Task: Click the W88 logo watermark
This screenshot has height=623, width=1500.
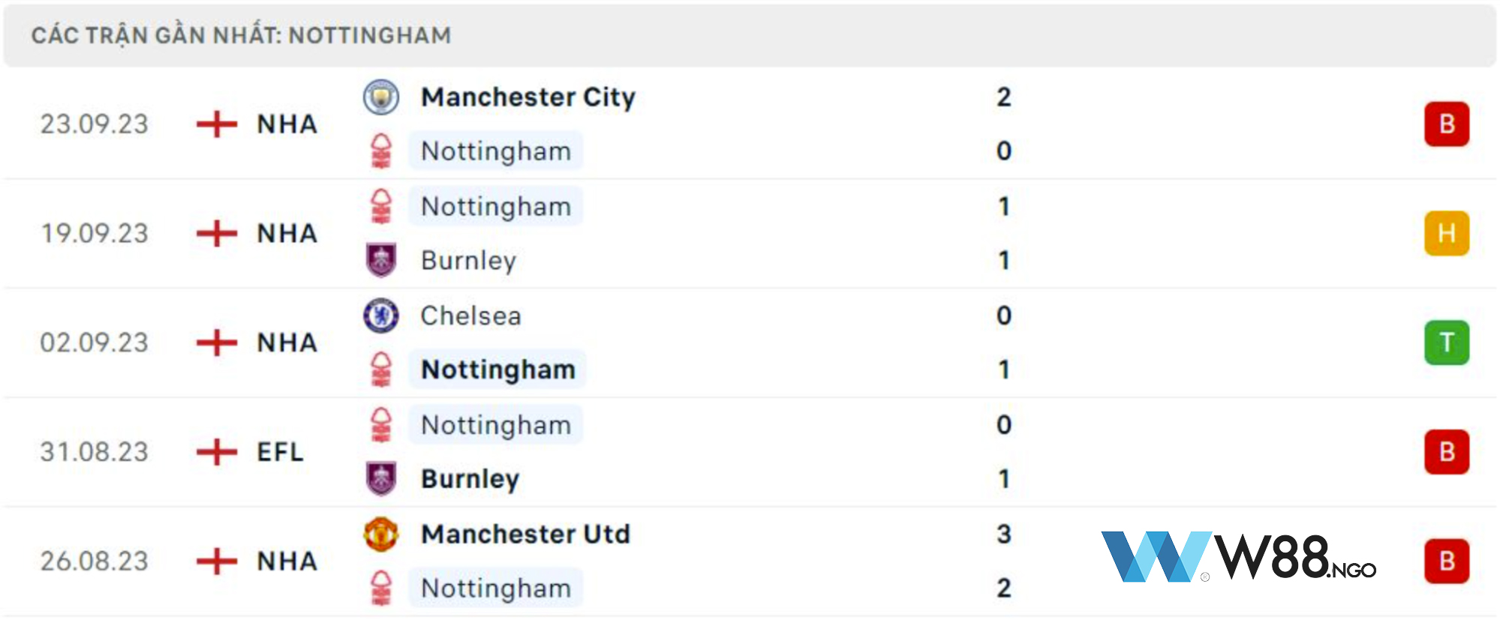Action: coord(1238,557)
